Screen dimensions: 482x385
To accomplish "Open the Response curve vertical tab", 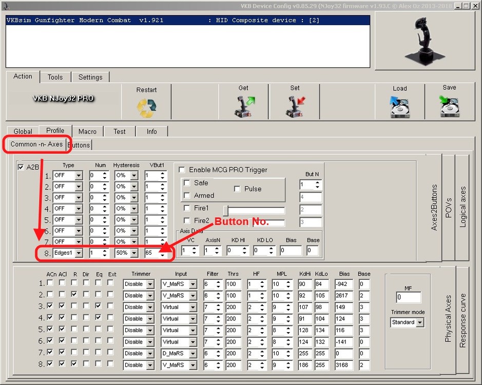I will coord(462,320).
